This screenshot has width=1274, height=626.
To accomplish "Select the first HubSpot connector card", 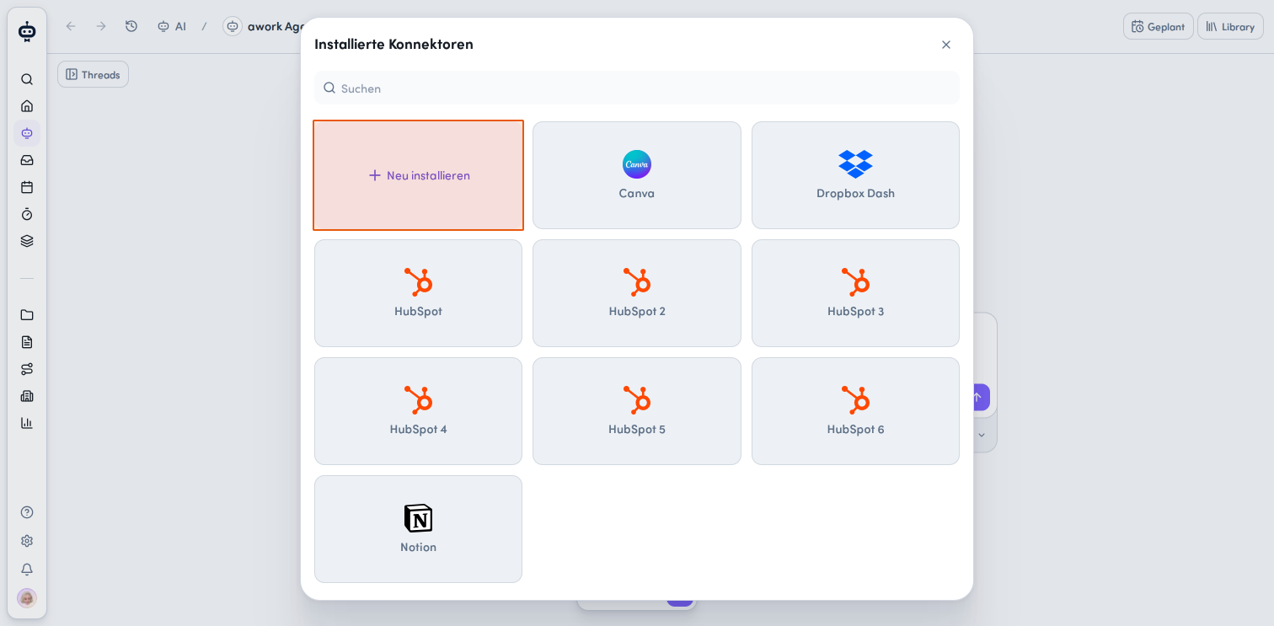I will [418, 293].
